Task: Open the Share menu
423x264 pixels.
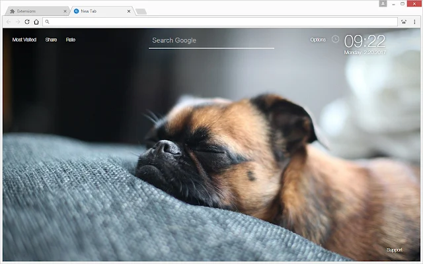Action: coord(52,40)
